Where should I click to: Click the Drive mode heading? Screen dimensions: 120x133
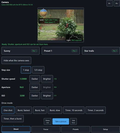[7, 103]
